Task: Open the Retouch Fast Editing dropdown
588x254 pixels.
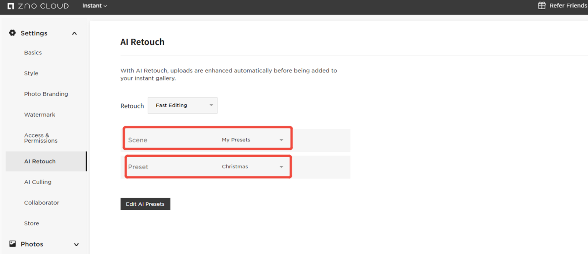Action: coord(182,105)
